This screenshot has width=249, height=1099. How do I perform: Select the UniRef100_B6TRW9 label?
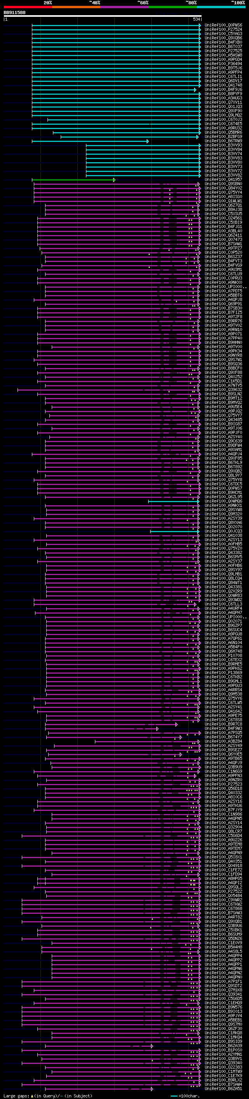click(x=223, y=141)
